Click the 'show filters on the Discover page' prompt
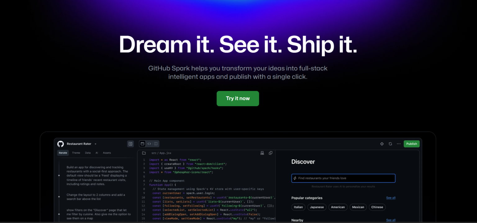This screenshot has height=223, width=477. (x=98, y=214)
